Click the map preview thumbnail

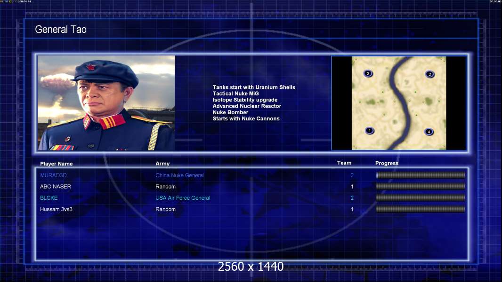click(398, 103)
